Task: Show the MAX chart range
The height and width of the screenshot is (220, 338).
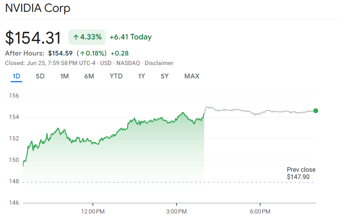Action: click(x=192, y=76)
